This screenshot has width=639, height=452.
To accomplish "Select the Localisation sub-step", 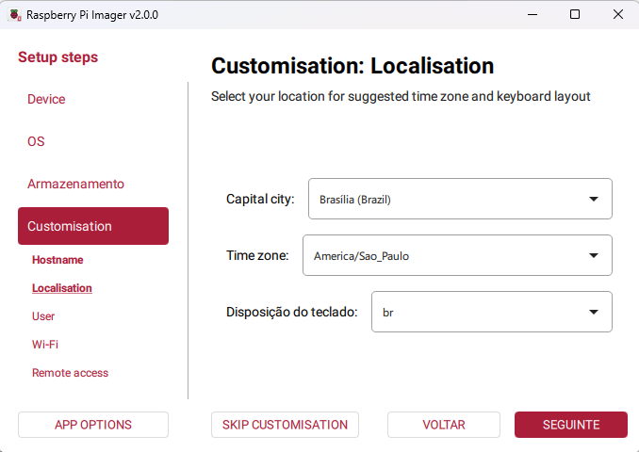I will click(62, 288).
